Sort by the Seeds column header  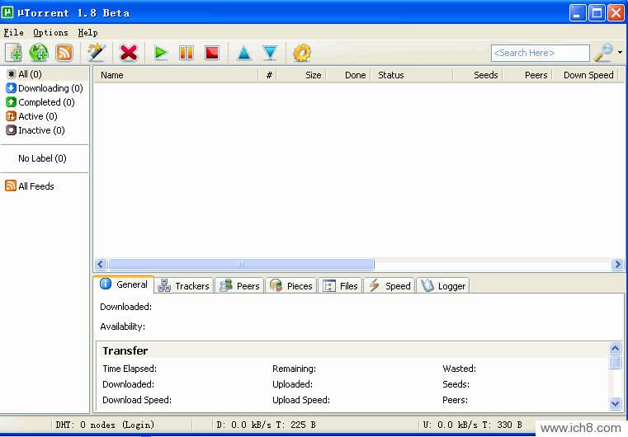(478, 75)
